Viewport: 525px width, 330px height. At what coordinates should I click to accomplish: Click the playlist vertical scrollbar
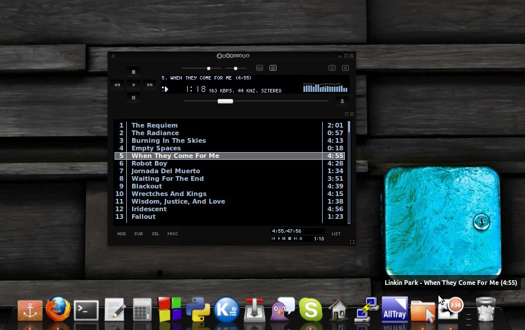[349, 172]
